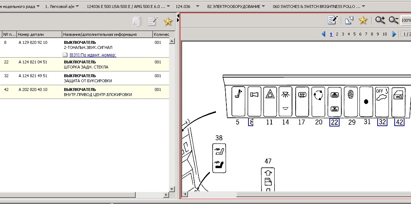Click boxed callout number 22
The height and width of the screenshot is (204, 411).
click(x=334, y=122)
